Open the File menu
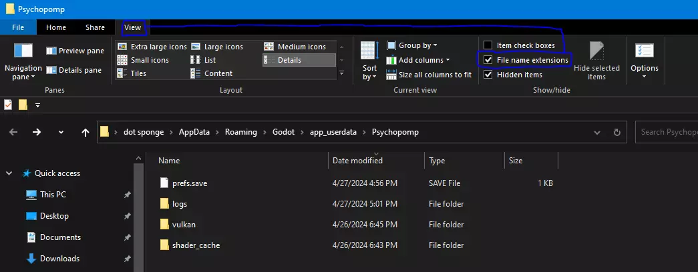Screen dimensions: 698x272 (x=18, y=27)
